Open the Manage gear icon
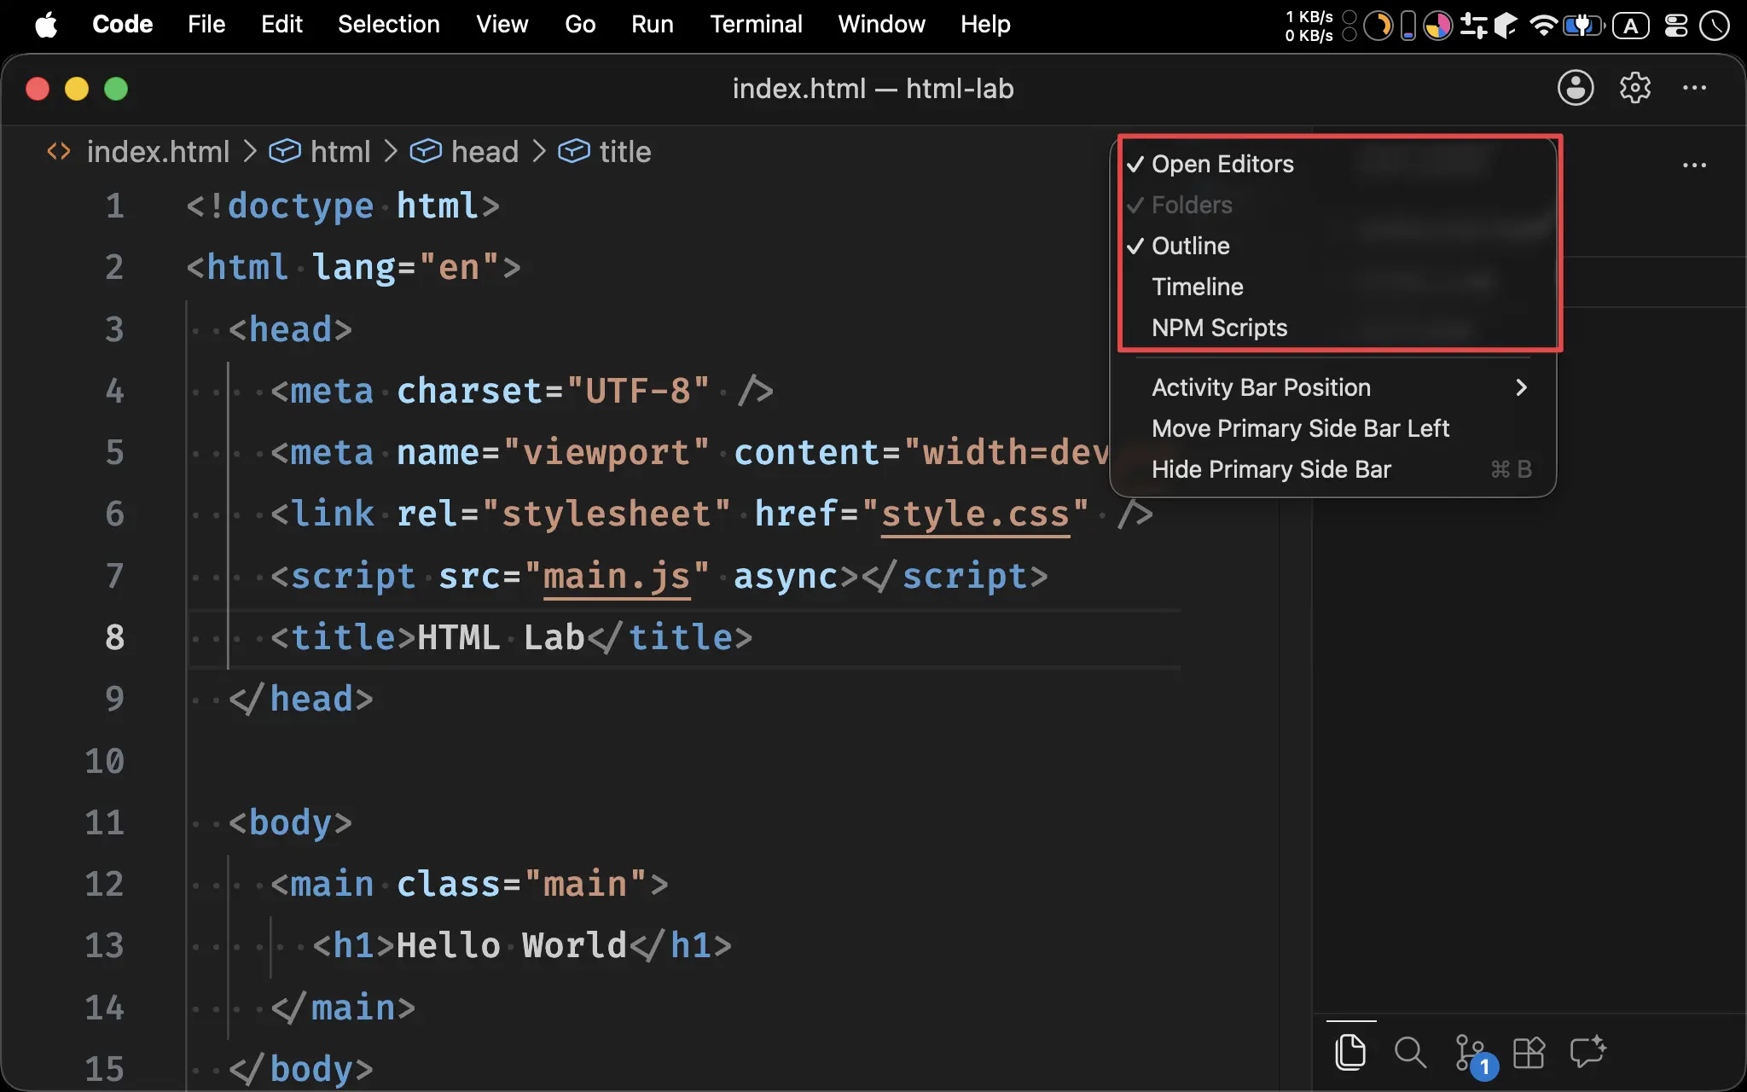The width and height of the screenshot is (1747, 1092). [x=1635, y=88]
